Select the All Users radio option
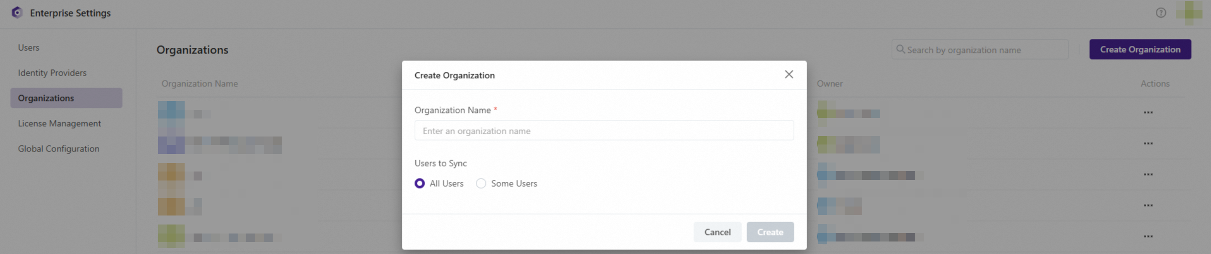This screenshot has height=254, width=1211. (420, 183)
